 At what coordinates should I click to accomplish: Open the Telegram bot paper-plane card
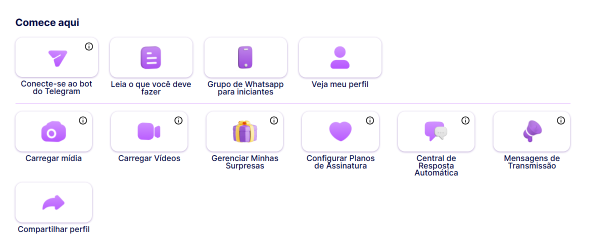pos(56,57)
